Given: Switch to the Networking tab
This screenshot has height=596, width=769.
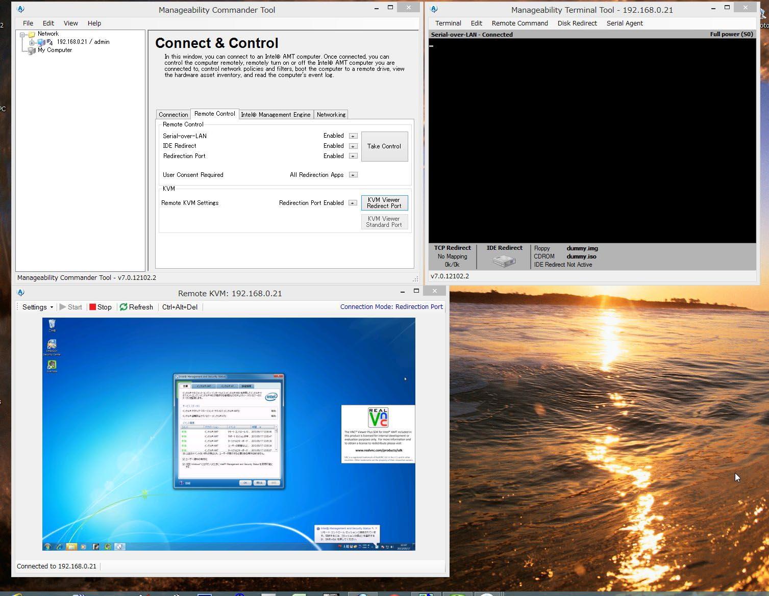Looking at the screenshot, I should pyautogui.click(x=331, y=115).
